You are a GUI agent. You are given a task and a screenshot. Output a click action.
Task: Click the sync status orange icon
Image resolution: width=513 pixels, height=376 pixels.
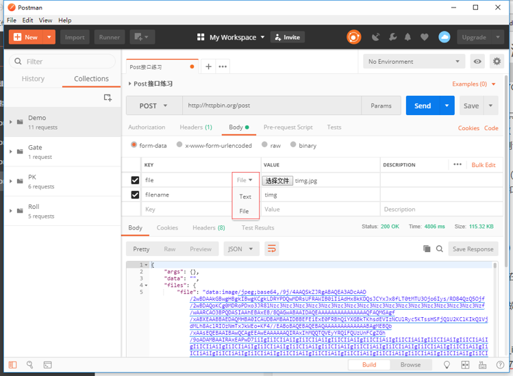pyautogui.click(x=353, y=37)
